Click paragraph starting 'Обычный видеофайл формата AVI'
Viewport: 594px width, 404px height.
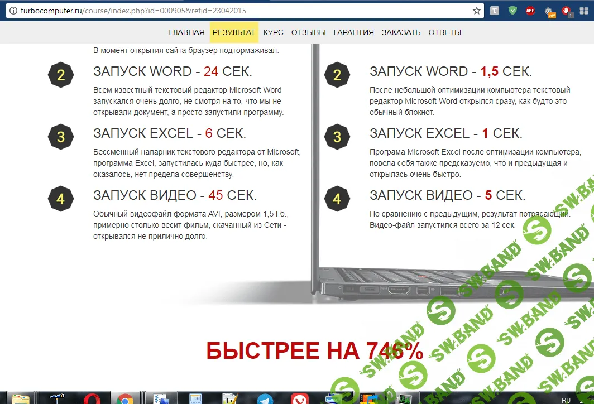pos(191,225)
